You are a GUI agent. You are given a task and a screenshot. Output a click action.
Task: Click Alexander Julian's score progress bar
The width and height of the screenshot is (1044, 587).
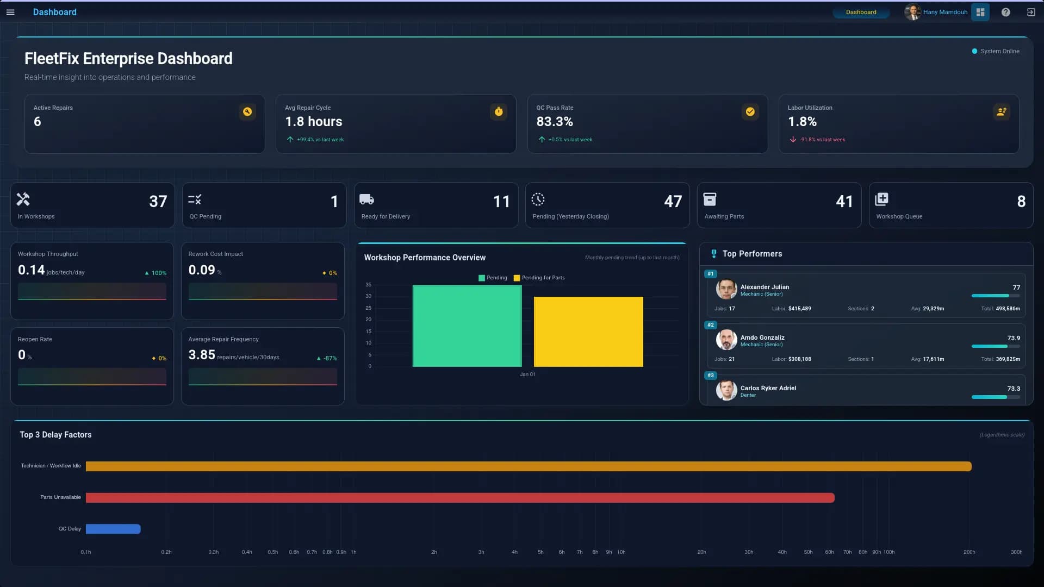995,296
